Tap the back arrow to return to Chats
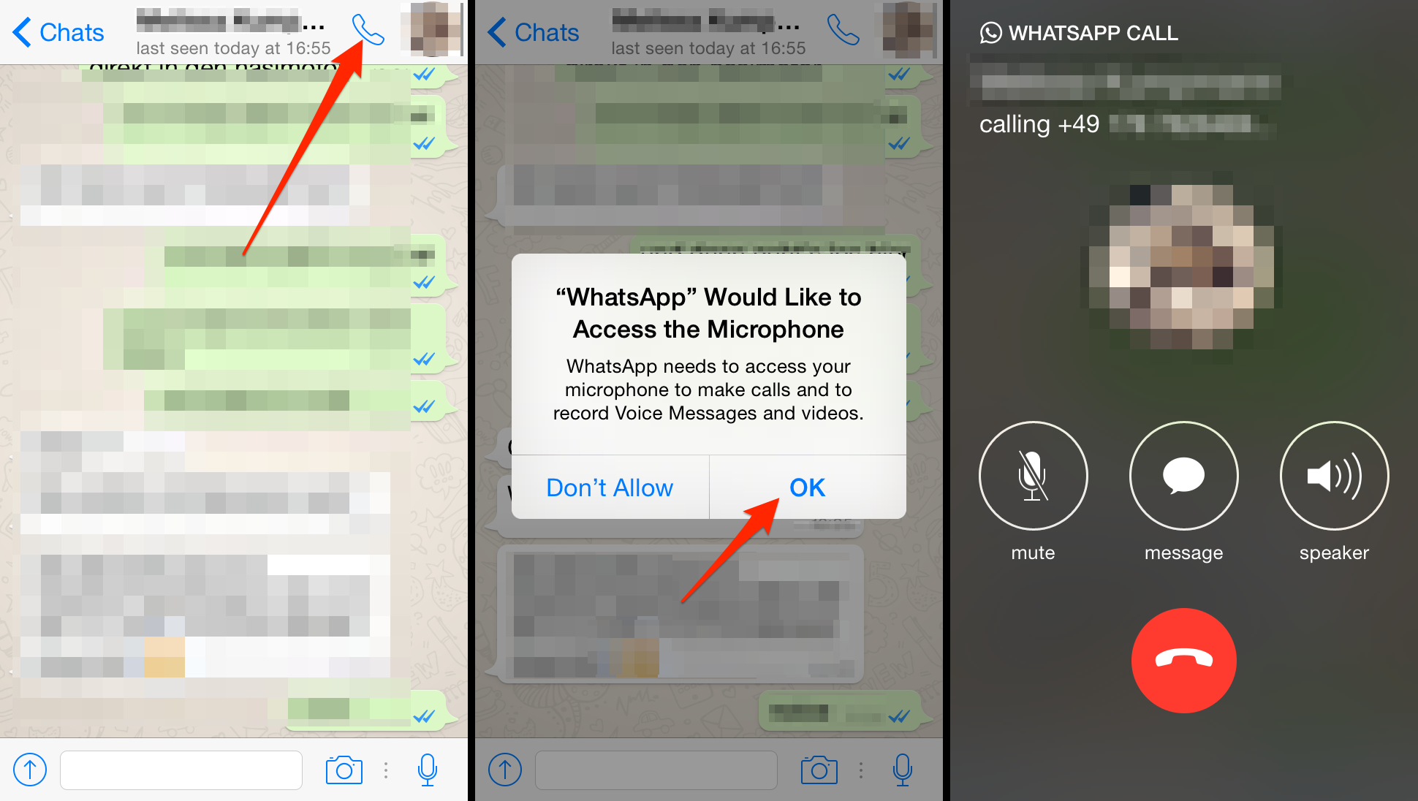The width and height of the screenshot is (1418, 801). [18, 29]
